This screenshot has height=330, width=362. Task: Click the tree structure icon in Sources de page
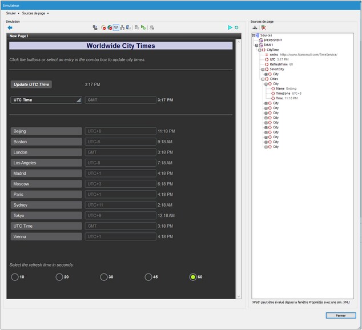click(255, 27)
